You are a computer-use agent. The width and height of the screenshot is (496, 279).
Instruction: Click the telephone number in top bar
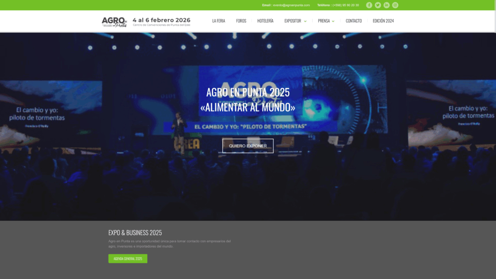click(x=345, y=5)
